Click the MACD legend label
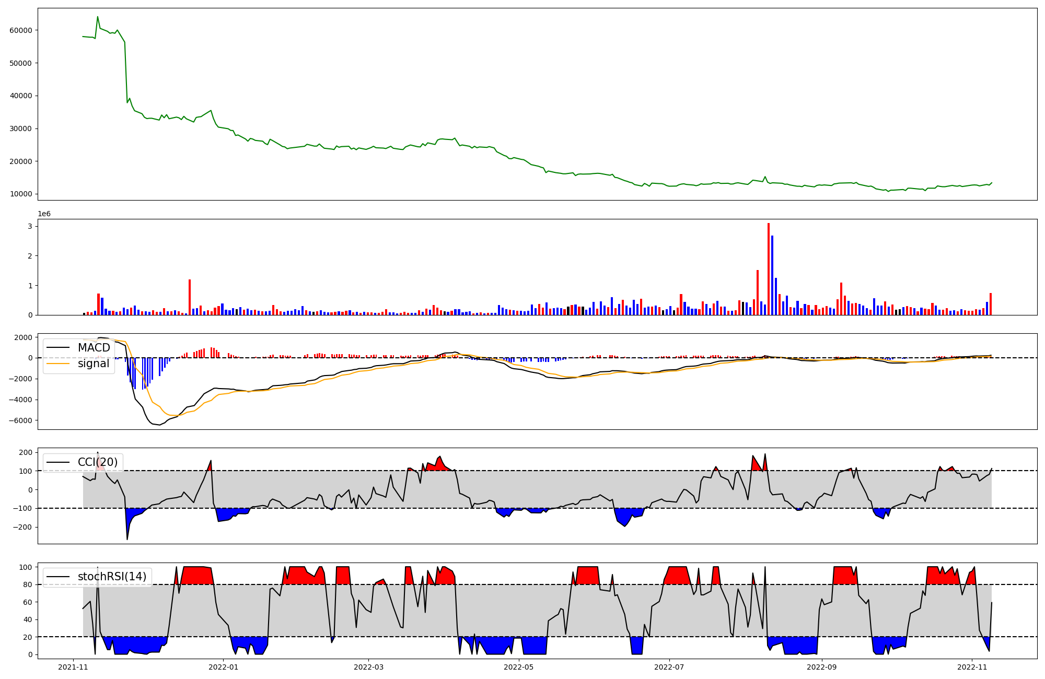The image size is (1045, 679). [94, 348]
